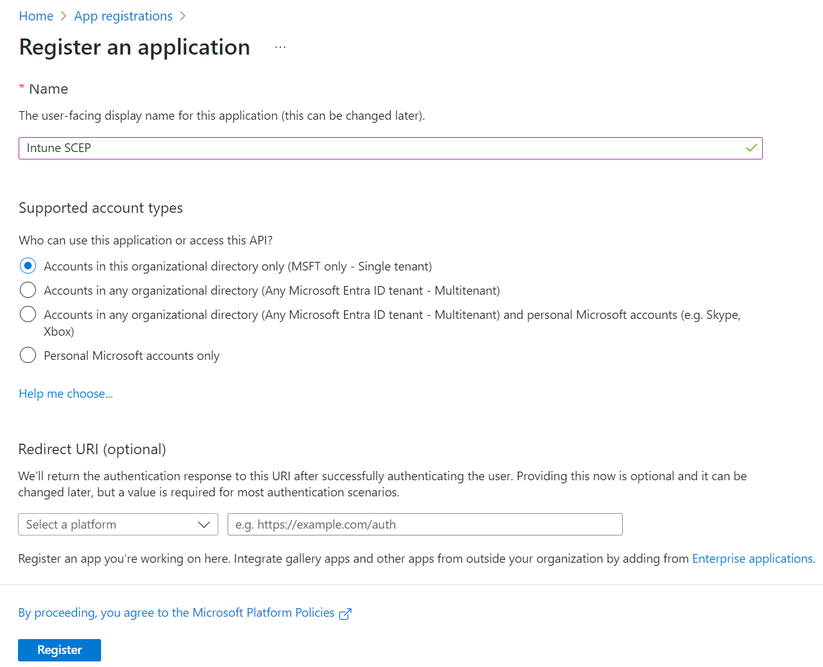Click the Supported account types heading
Image resolution: width=823 pixels, height=667 pixels.
click(100, 208)
